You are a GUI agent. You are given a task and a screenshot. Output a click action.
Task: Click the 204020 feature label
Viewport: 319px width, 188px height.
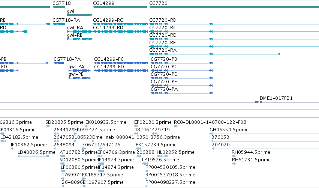coord(221,145)
